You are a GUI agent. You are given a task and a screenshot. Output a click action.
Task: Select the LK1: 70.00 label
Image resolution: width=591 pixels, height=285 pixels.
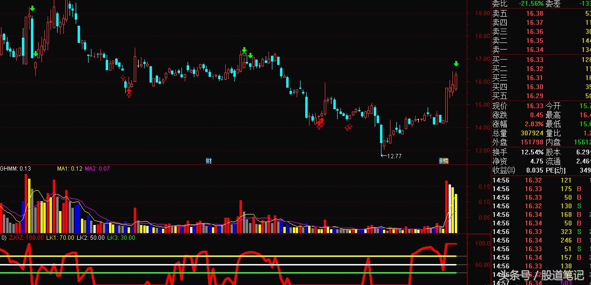pyautogui.click(x=60, y=237)
